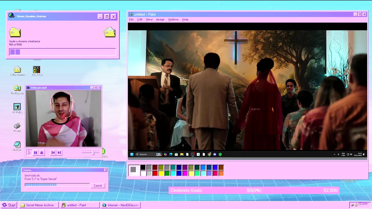372x209 pixels.
Task: Skip to previous track in Webcam player
Action: click(53, 153)
